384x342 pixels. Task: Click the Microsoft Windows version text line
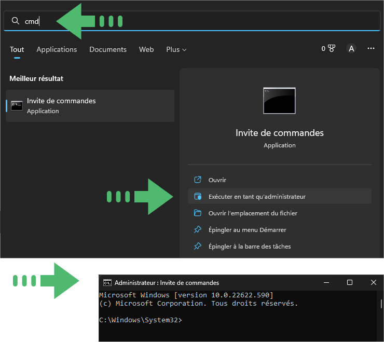point(186,295)
